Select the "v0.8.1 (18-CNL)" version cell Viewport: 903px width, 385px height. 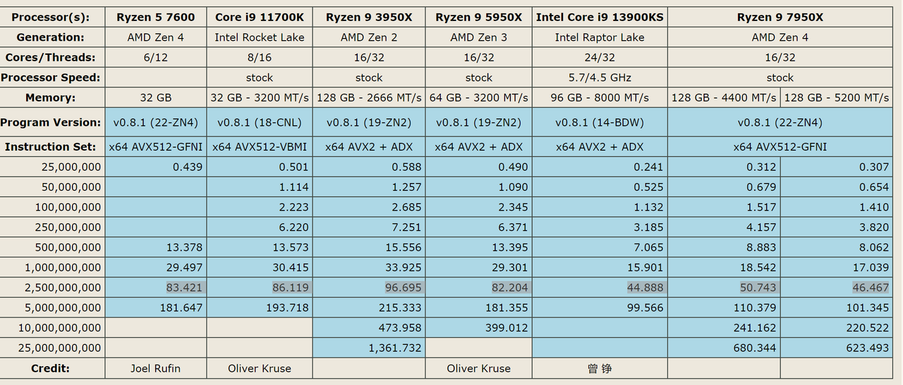coord(260,122)
